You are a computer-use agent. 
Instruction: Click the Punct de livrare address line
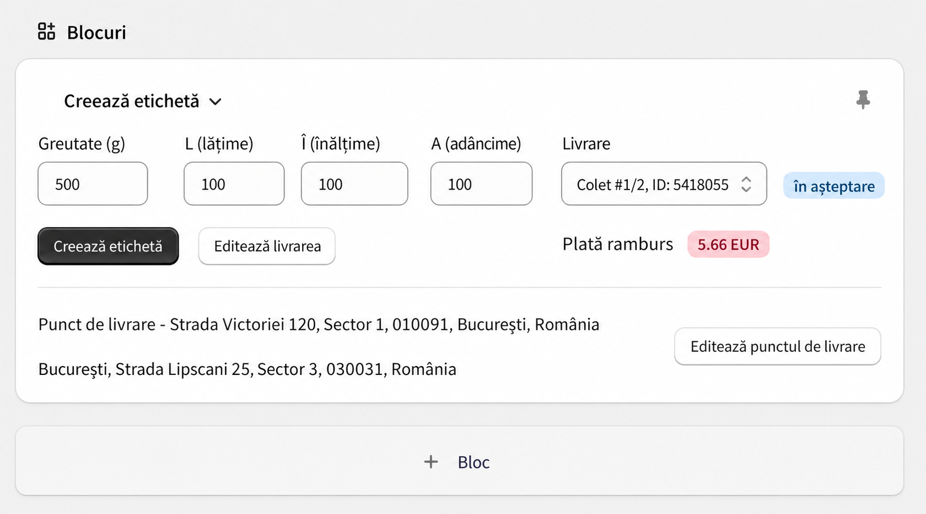(x=319, y=324)
